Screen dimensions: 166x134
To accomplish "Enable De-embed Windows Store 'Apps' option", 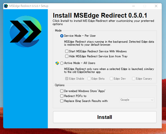I will 62,91.
